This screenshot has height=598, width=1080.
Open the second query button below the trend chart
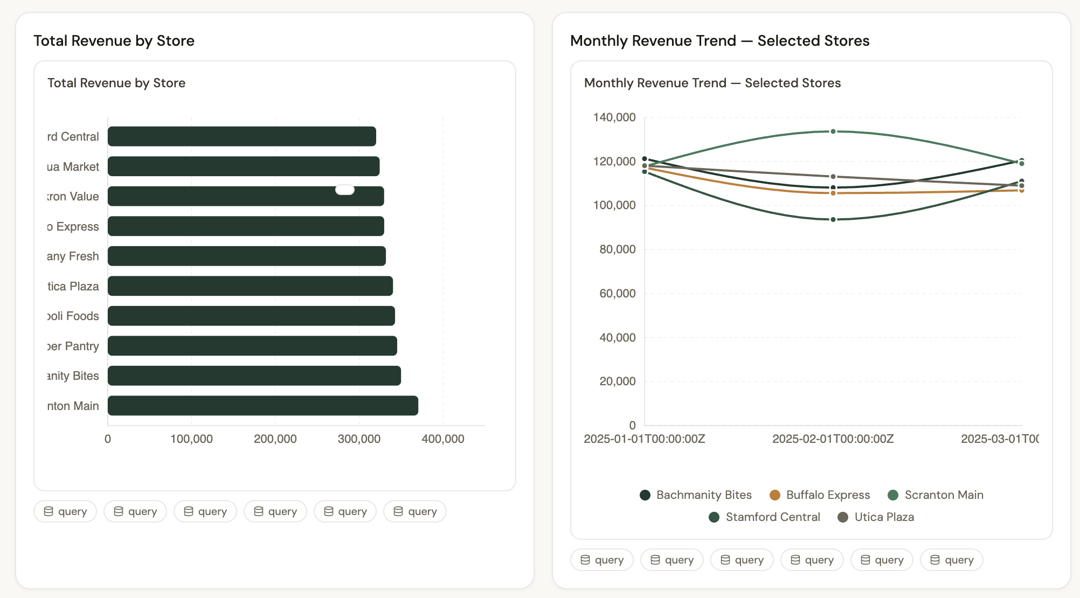click(671, 560)
